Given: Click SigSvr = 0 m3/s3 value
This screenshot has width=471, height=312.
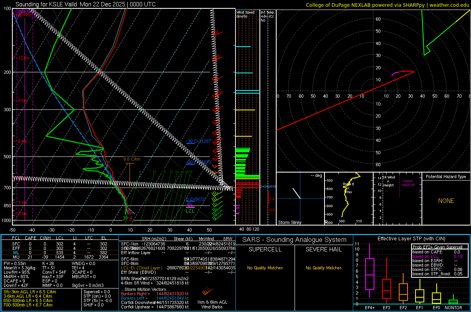Looking at the screenshot, I should 88,285.
